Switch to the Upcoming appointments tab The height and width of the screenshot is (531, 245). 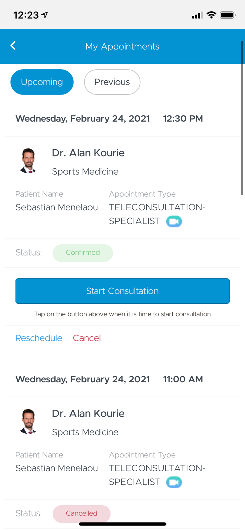(42, 82)
